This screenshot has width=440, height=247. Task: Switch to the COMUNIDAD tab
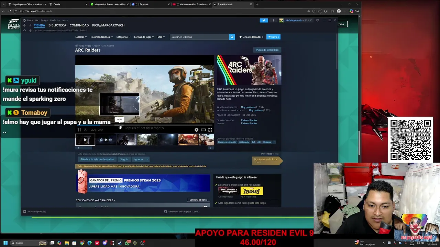coord(79,25)
